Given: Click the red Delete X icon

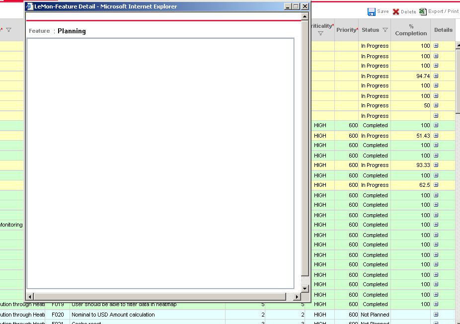Looking at the screenshot, I should pos(396,12).
